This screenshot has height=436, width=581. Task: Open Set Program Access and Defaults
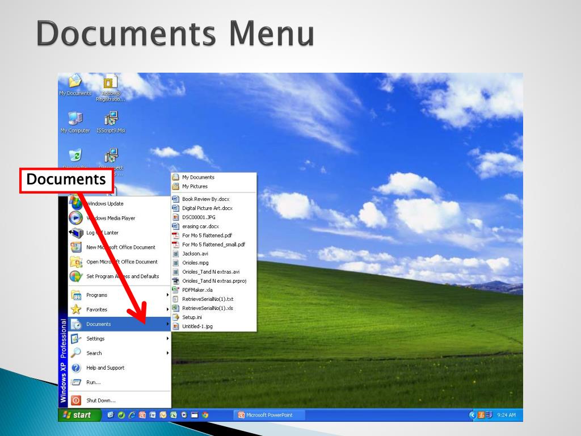[x=119, y=276]
